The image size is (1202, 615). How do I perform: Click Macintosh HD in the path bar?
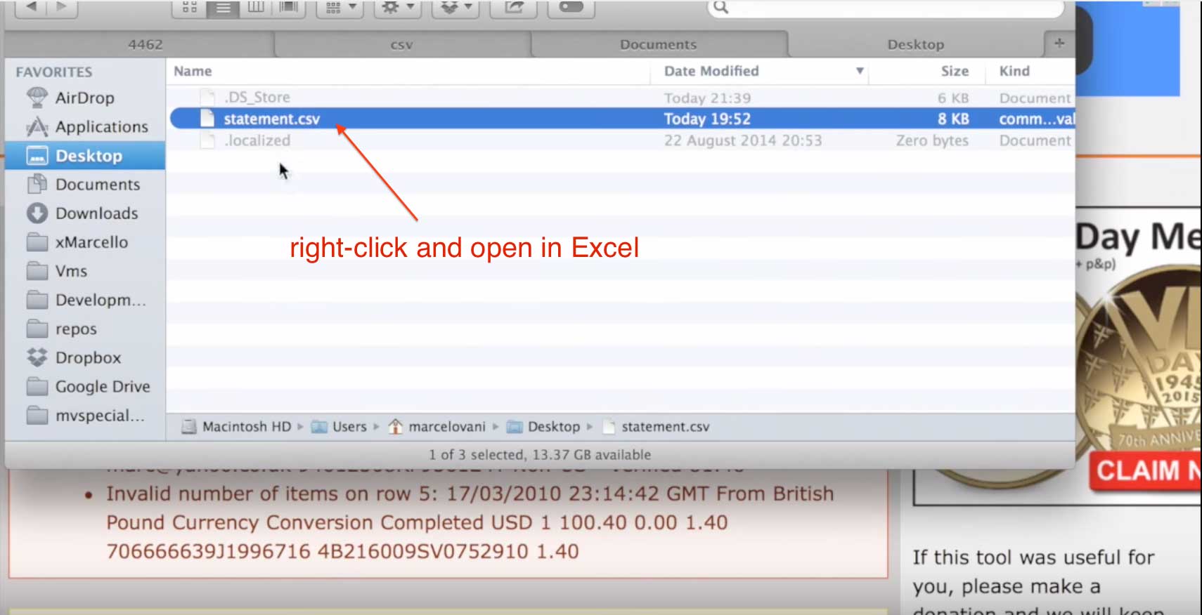coord(238,426)
